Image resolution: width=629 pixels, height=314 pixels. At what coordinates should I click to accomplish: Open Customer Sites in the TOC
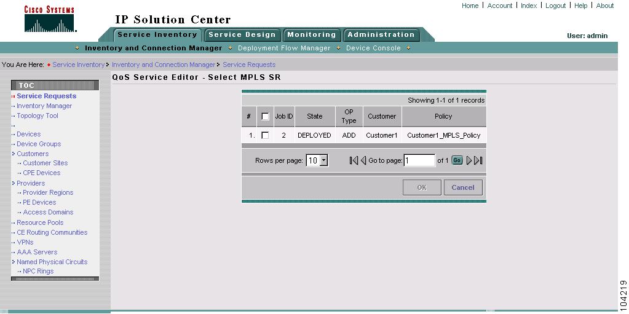point(45,163)
